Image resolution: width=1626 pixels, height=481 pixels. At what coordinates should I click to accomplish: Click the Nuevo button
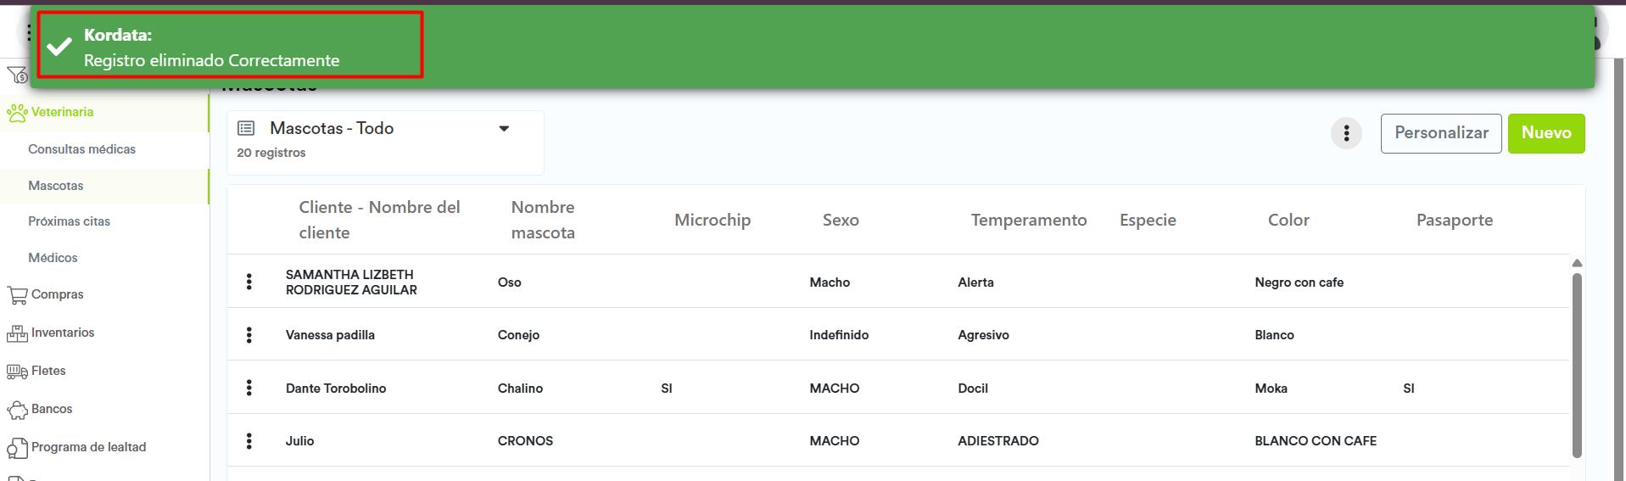tap(1545, 133)
